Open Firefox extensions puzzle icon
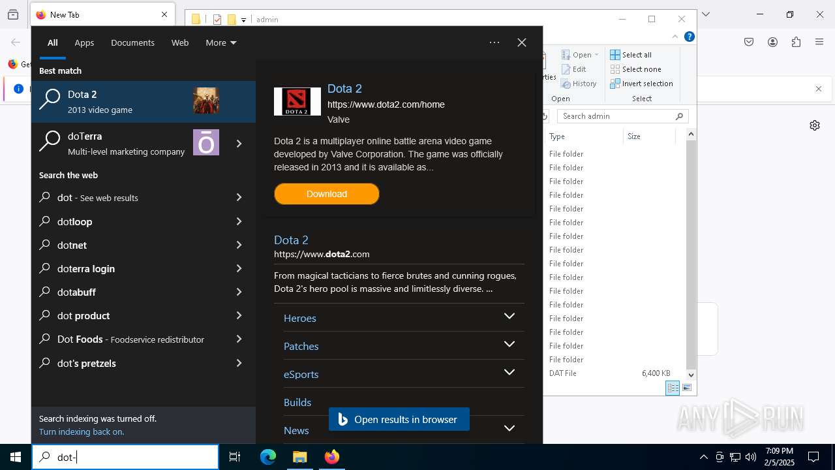Image resolution: width=835 pixels, height=470 pixels. (x=796, y=42)
